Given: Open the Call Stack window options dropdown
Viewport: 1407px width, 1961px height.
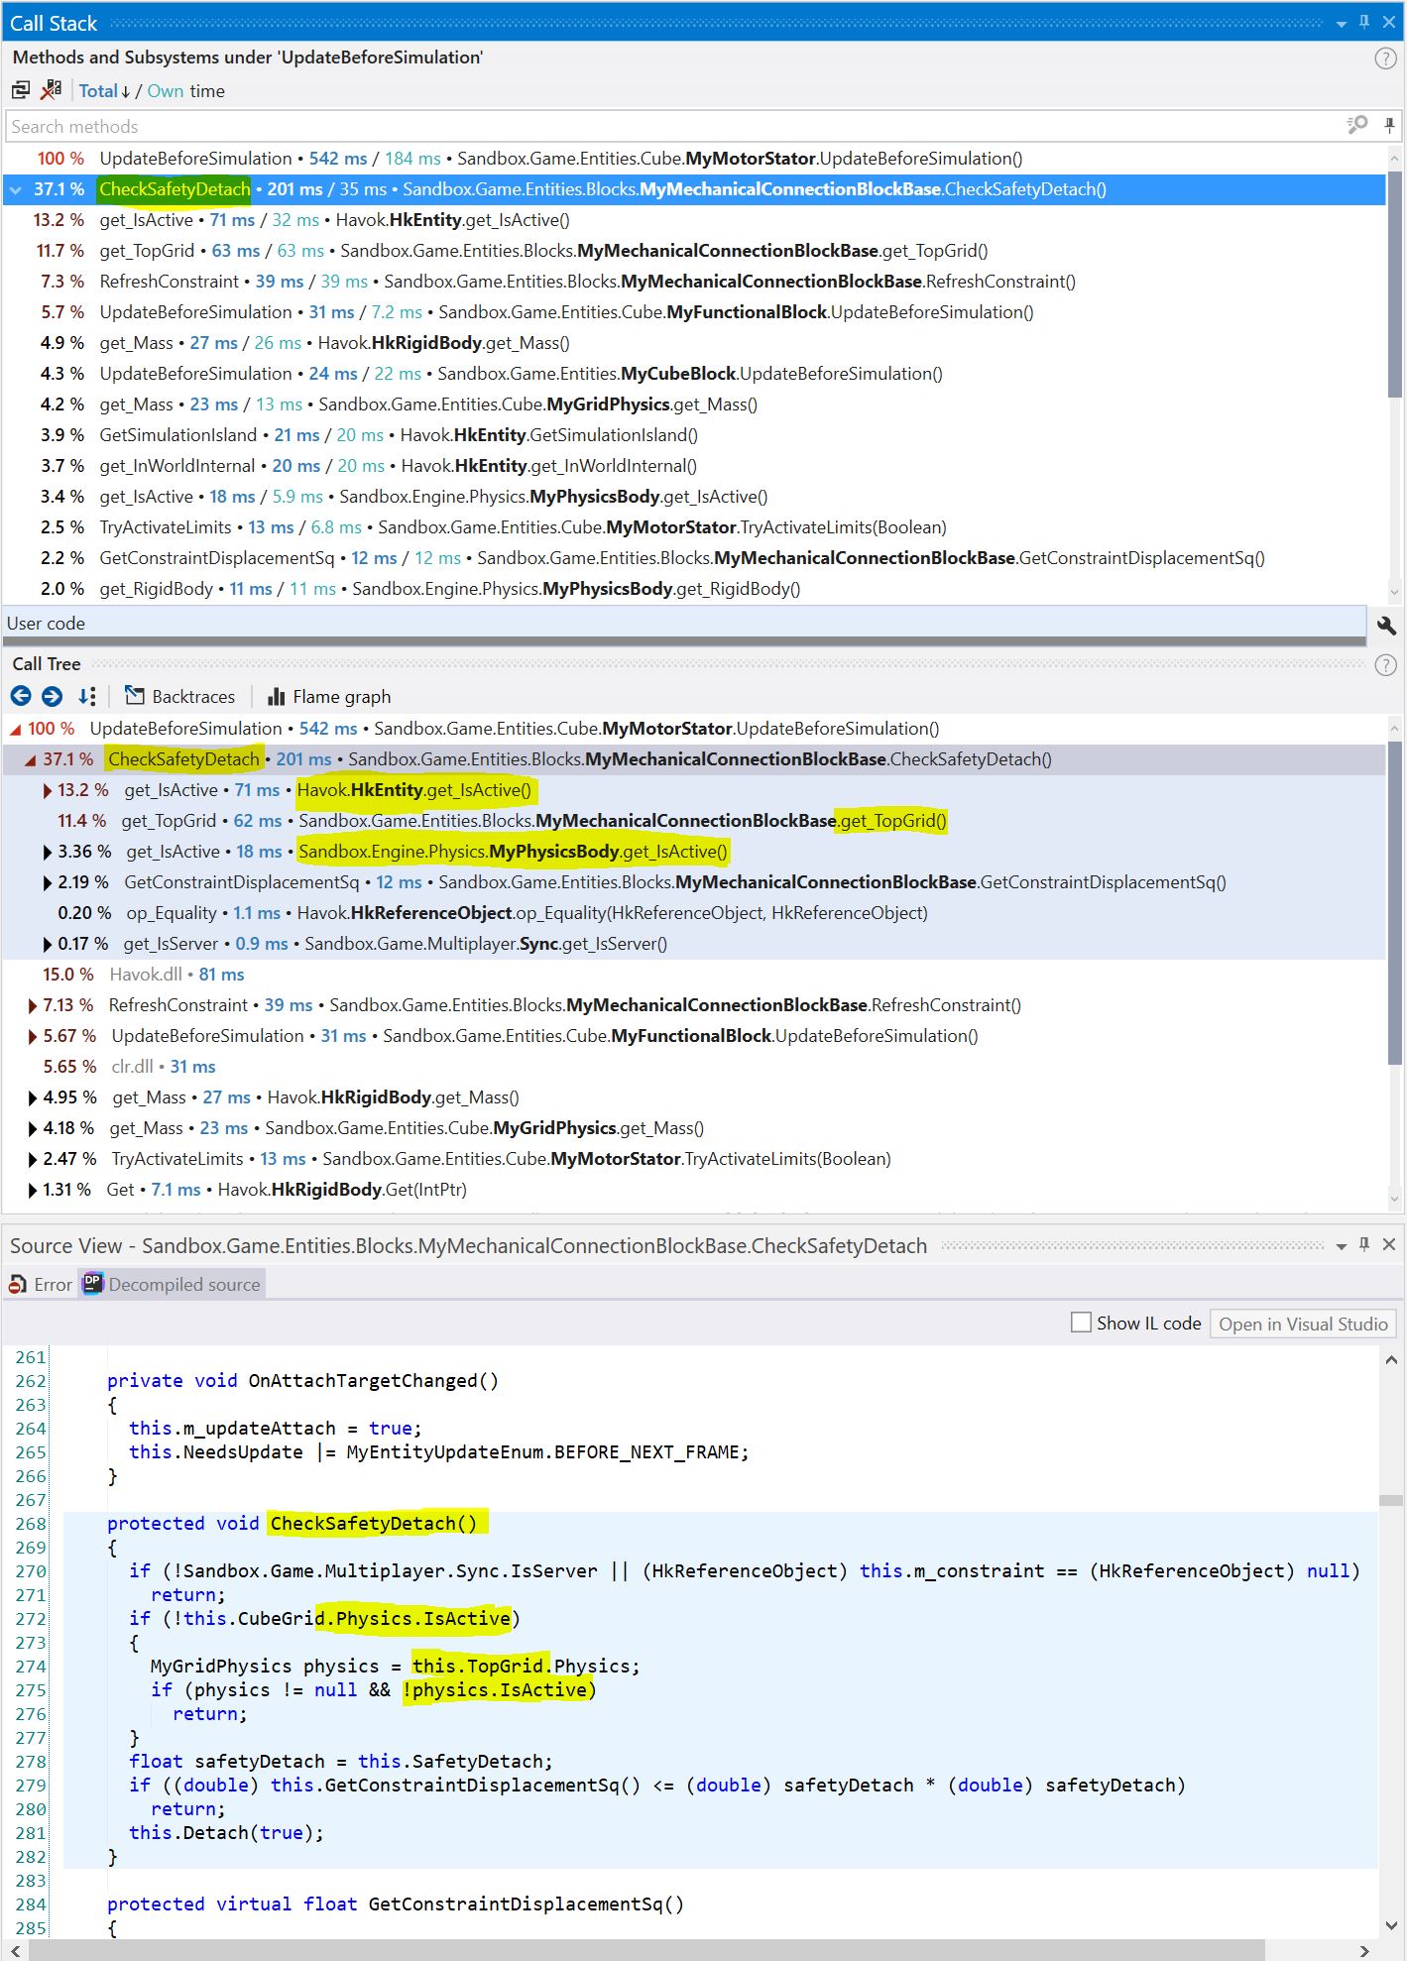Looking at the screenshot, I should [x=1341, y=23].
